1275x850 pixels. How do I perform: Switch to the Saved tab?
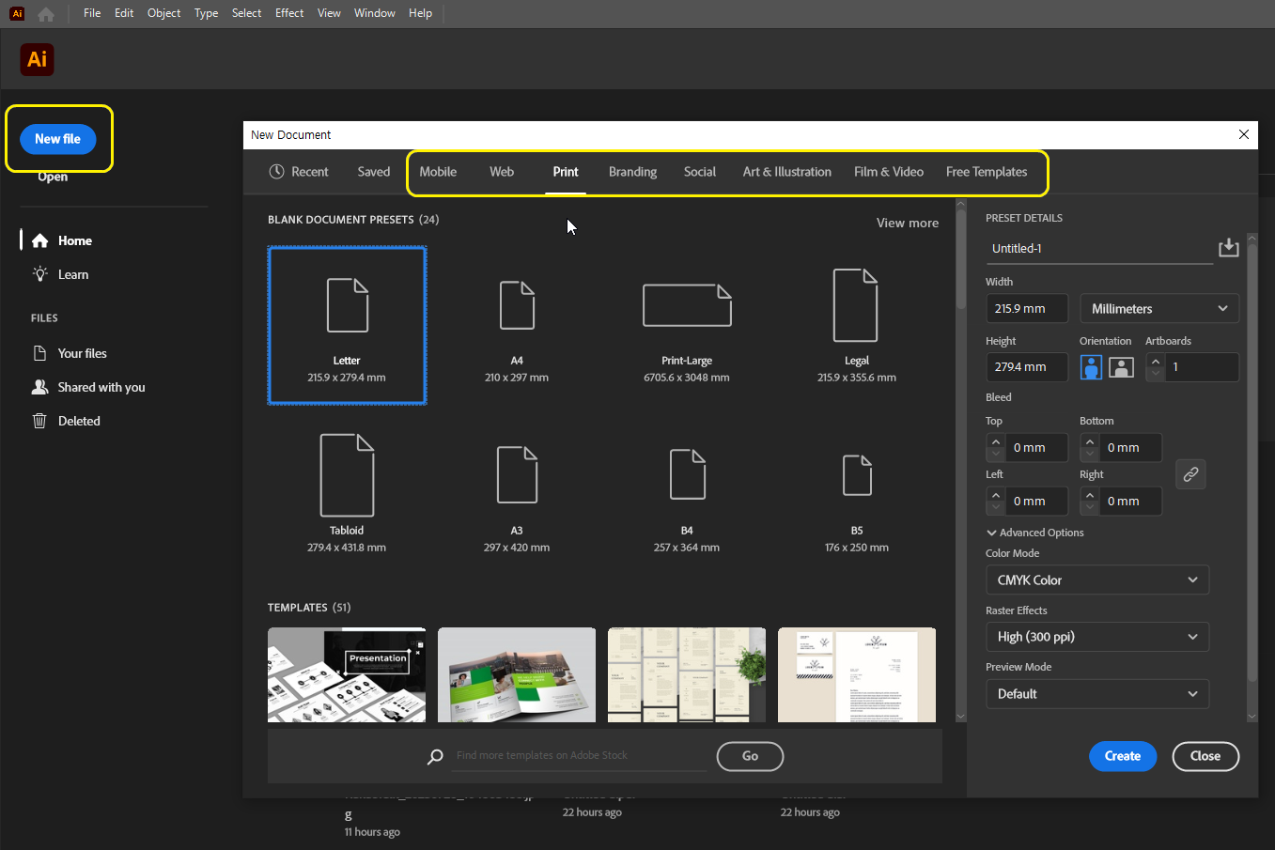(374, 172)
